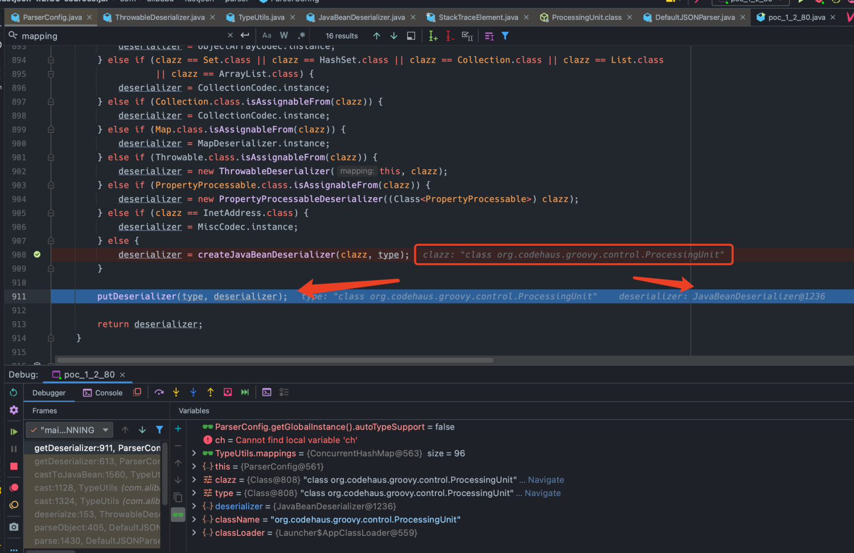
Task: Restore debug layout icon
Action: coord(137,392)
